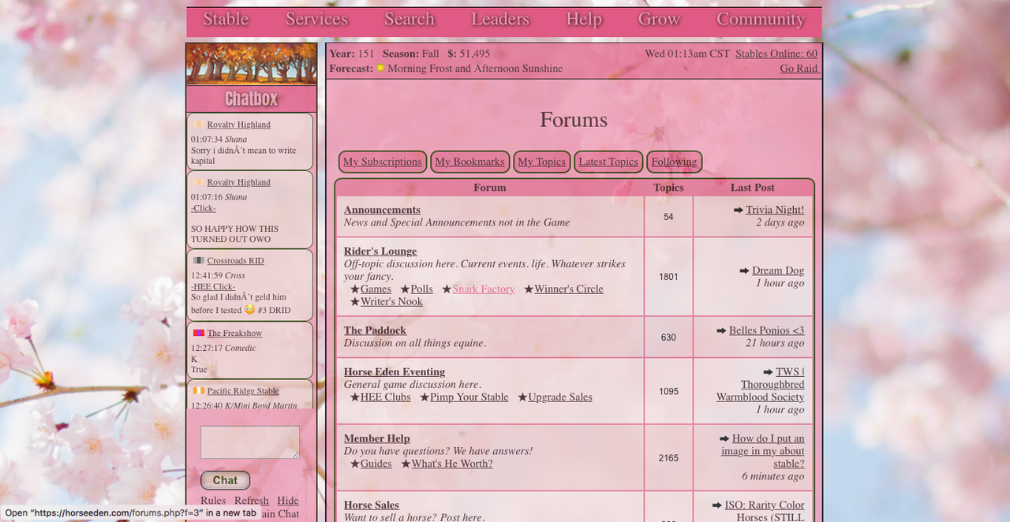This screenshot has width=1010, height=522.
Task: Open the Announcements forum
Action: coord(382,210)
